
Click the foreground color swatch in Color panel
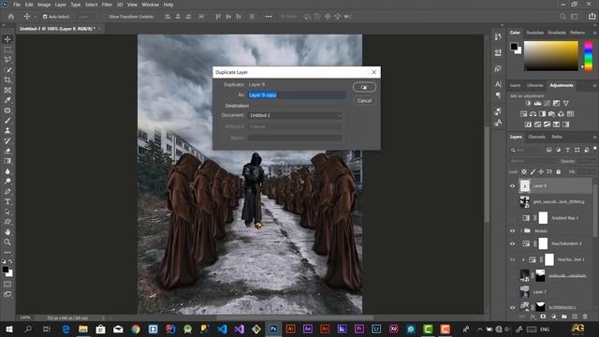pos(514,46)
